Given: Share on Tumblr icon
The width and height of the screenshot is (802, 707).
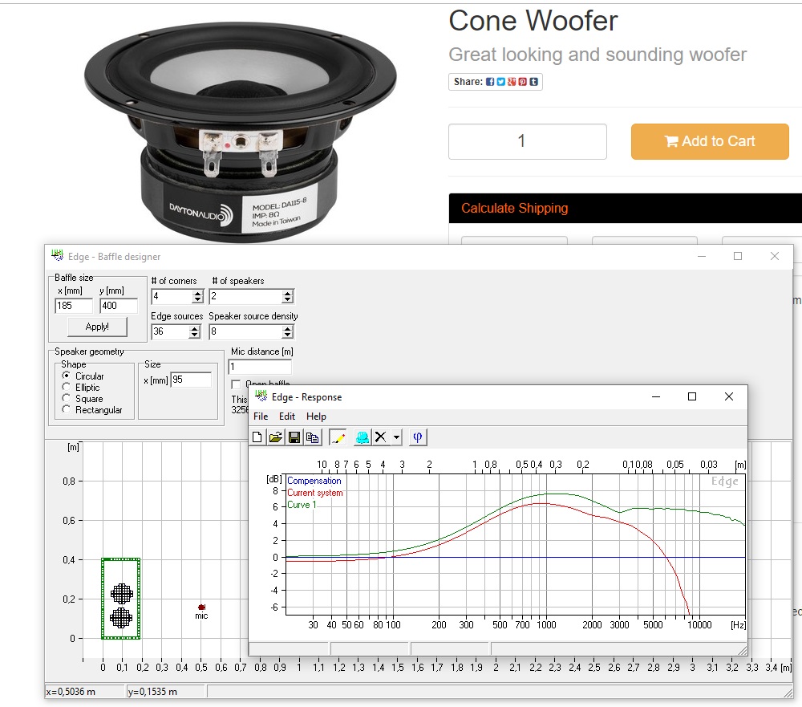Looking at the screenshot, I should coord(533,81).
